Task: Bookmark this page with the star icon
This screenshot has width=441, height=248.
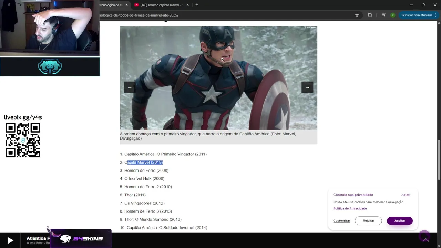Action: coord(357,15)
